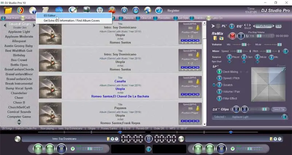The image size is (292, 155).
Task: Click the left arrow next to Sound Clips header
Action: click(x=5, y=25)
